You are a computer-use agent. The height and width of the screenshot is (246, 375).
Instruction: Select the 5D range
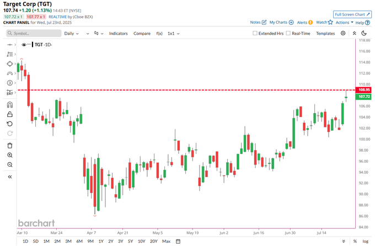[x=36, y=241]
